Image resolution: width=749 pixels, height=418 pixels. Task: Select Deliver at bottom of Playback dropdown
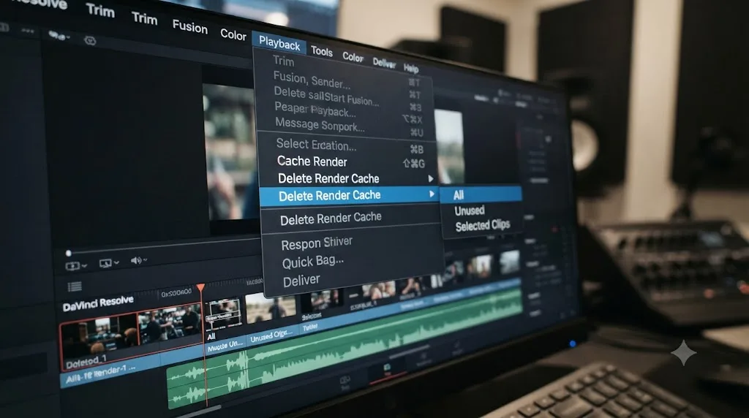[x=301, y=281]
